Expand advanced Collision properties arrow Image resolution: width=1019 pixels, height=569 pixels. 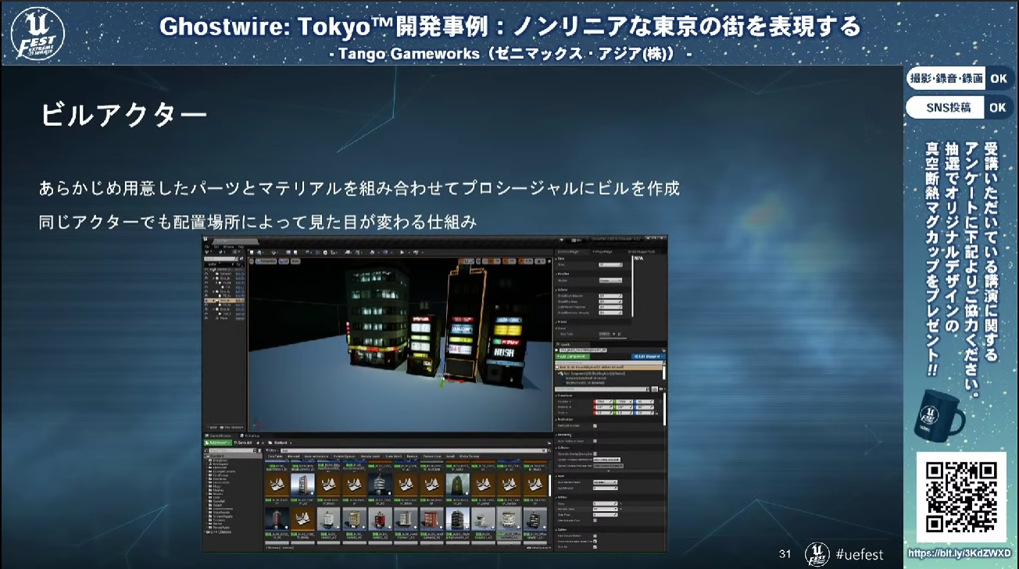point(608,471)
